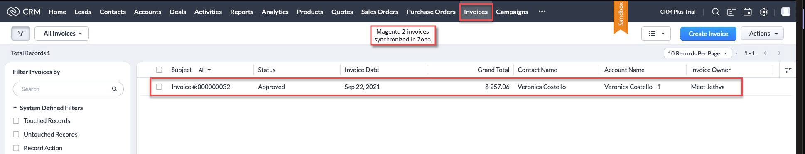Click the quick create note icon
Screen dimensions: 805x154
(x=731, y=12)
